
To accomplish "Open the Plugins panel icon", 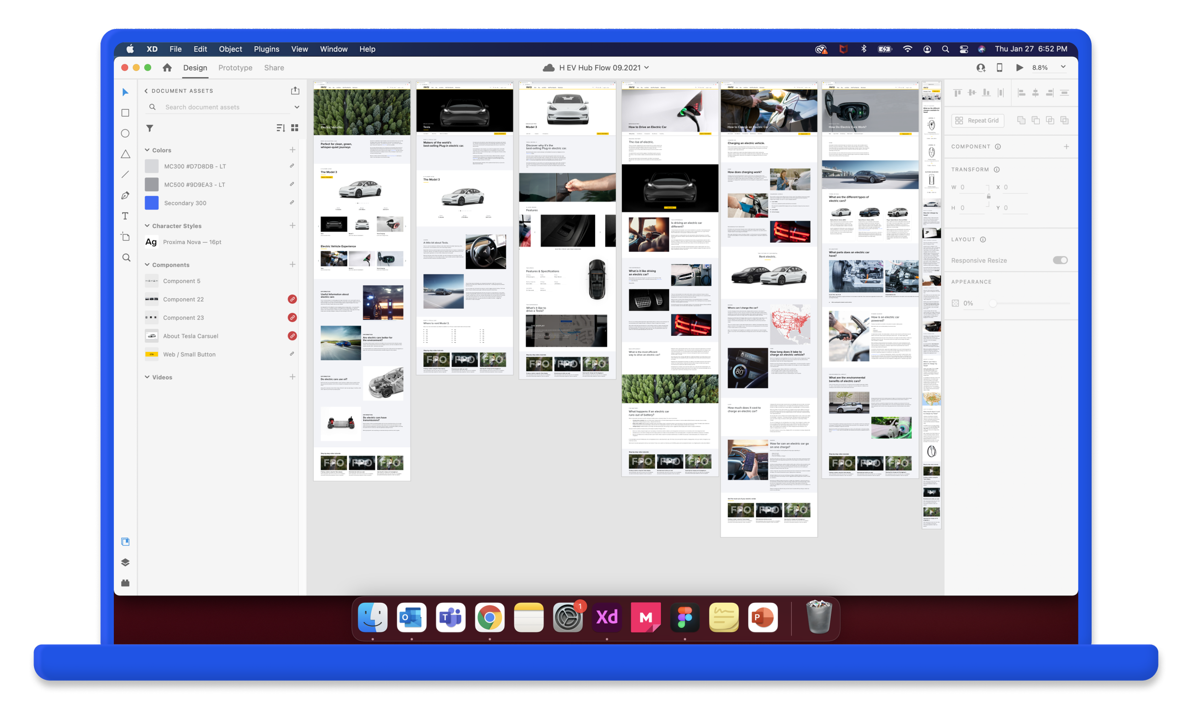I will click(125, 583).
